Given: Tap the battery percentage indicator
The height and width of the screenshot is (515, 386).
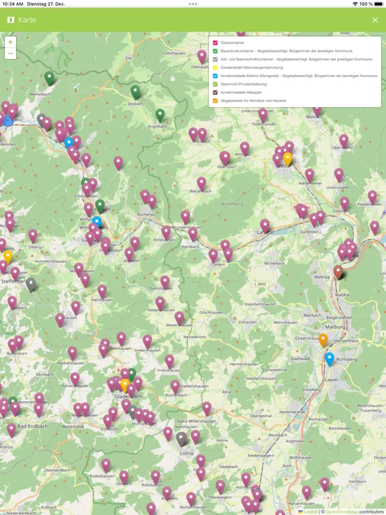Looking at the screenshot, I should [366, 4].
